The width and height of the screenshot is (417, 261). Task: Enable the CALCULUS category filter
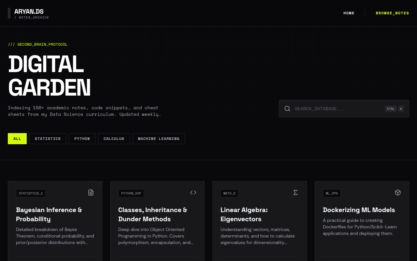(x=114, y=139)
